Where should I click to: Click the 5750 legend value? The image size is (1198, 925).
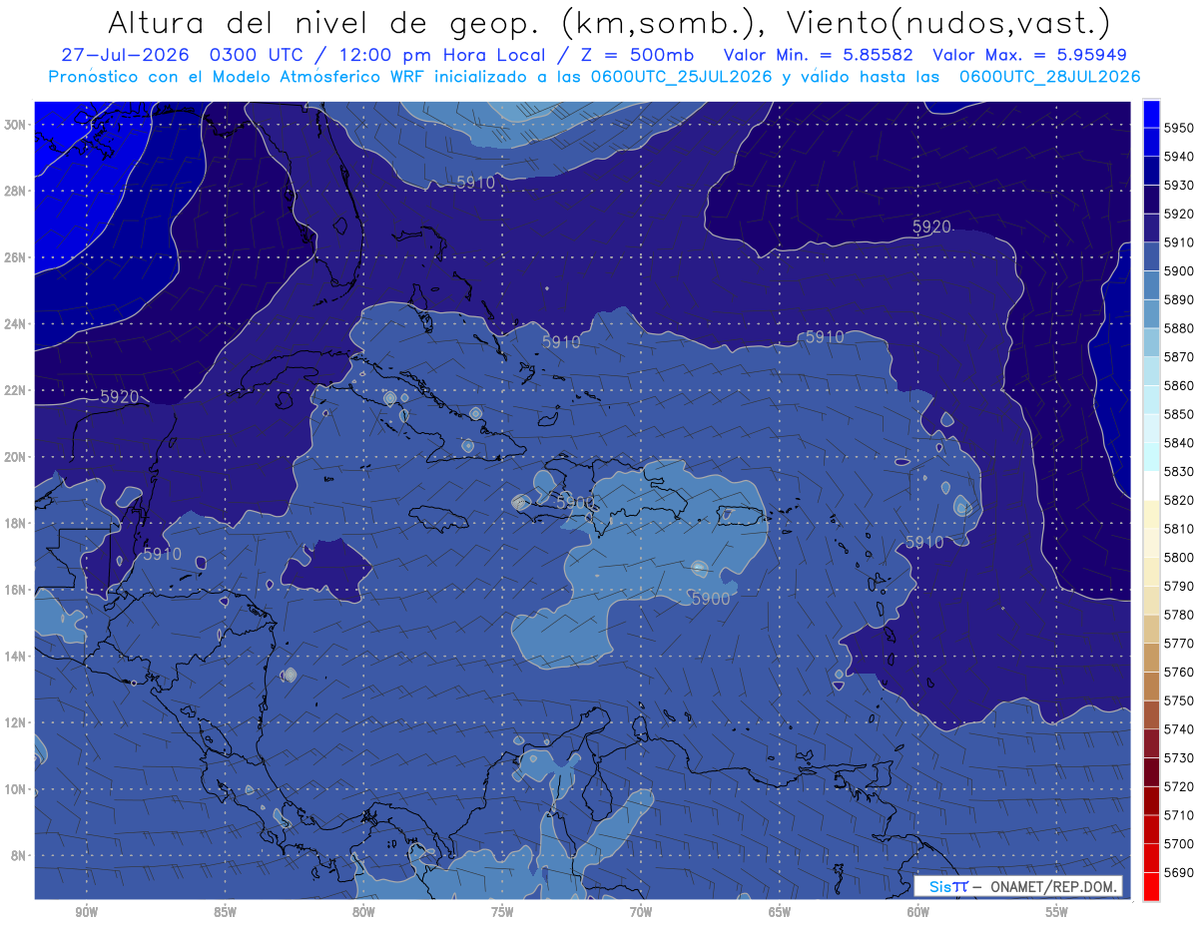[1179, 700]
